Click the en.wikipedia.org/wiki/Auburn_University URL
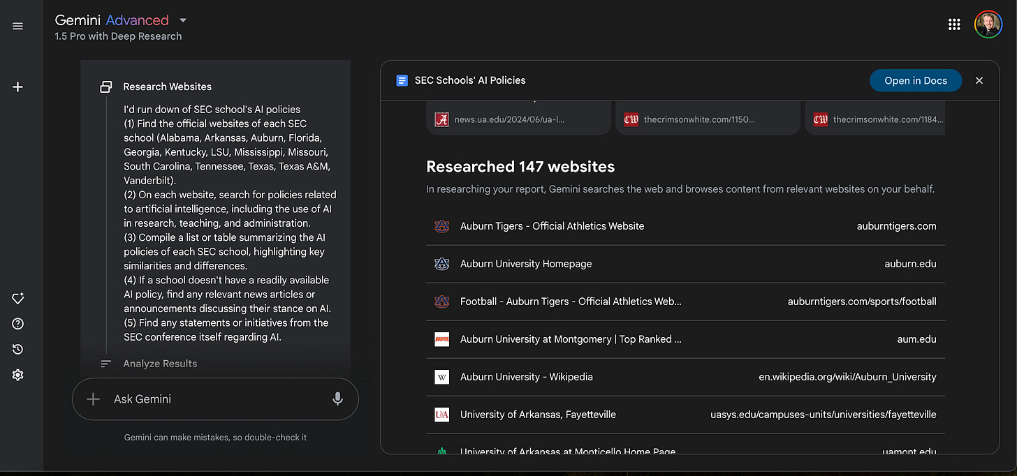 pyautogui.click(x=847, y=377)
